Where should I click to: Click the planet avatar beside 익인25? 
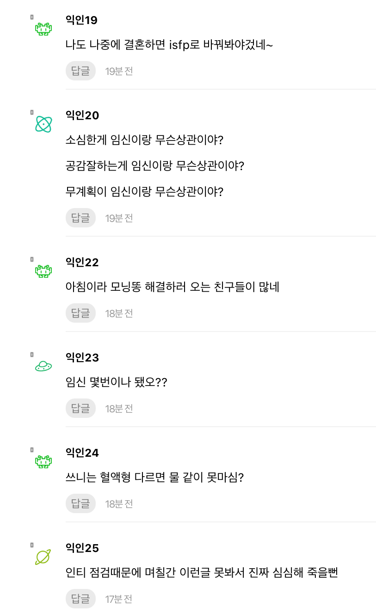pos(42,556)
